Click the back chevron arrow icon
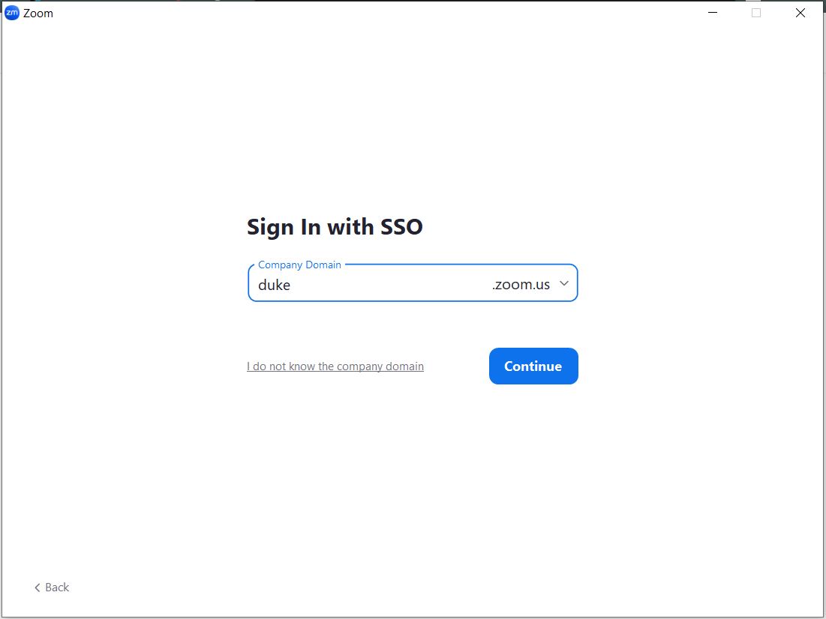Screen dimensions: 826x619 pyautogui.click(x=37, y=588)
